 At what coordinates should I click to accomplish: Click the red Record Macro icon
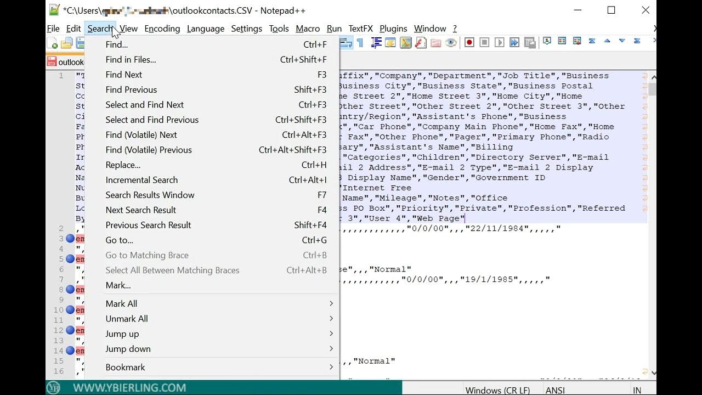click(x=469, y=43)
